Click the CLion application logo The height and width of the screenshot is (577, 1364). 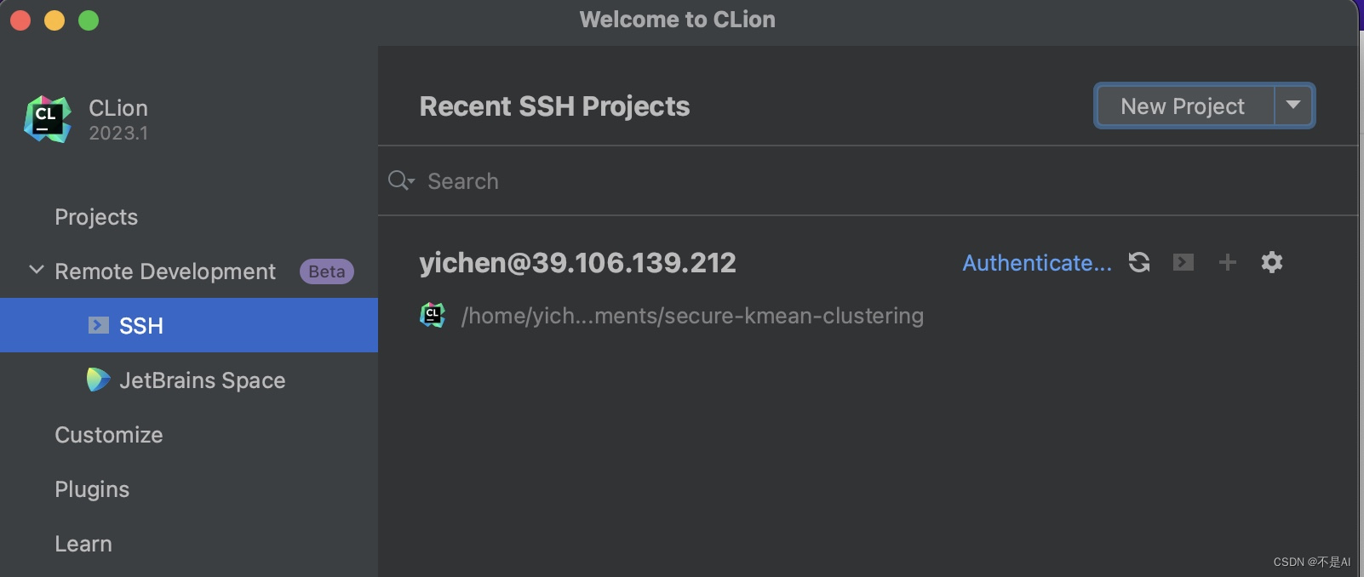click(x=47, y=118)
